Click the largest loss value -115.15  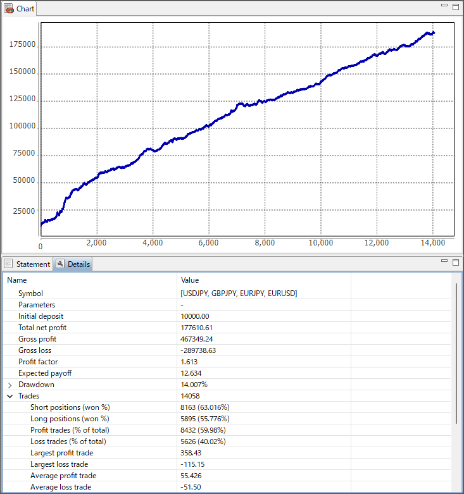tap(192, 464)
